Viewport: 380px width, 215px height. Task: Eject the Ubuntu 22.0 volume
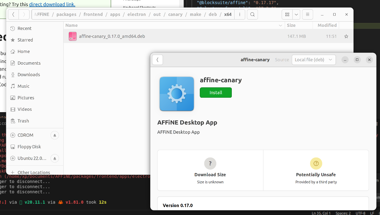coord(55,158)
